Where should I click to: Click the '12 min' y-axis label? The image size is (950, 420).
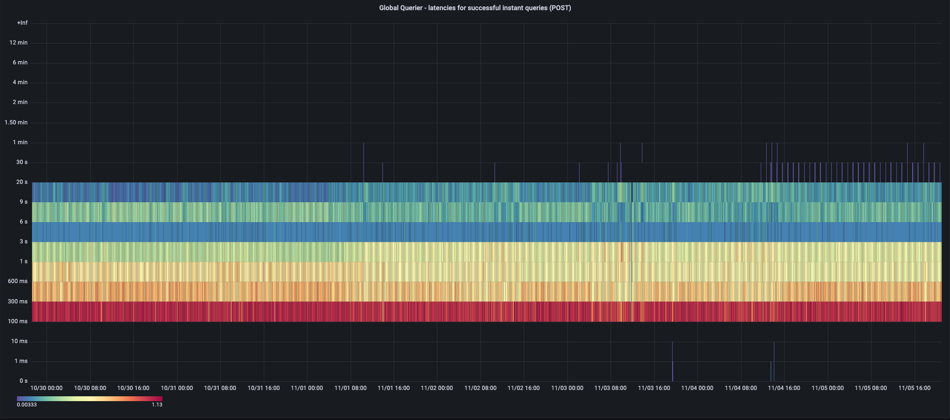click(18, 43)
